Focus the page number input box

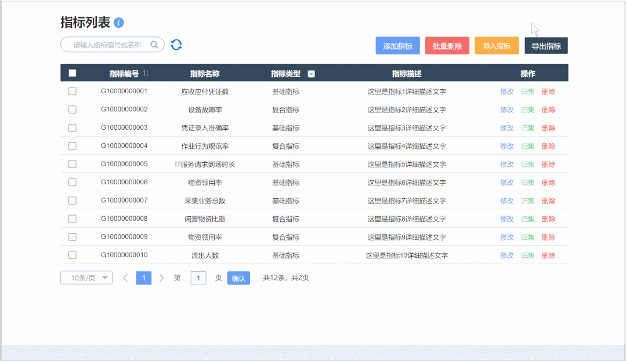[198, 278]
